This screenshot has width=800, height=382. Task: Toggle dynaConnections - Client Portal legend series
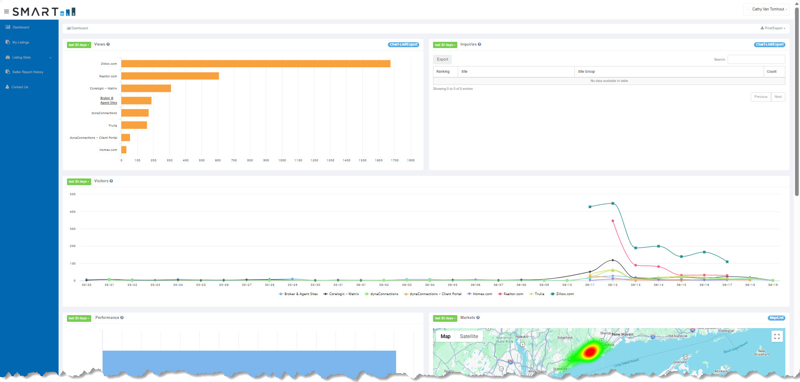[433, 294]
